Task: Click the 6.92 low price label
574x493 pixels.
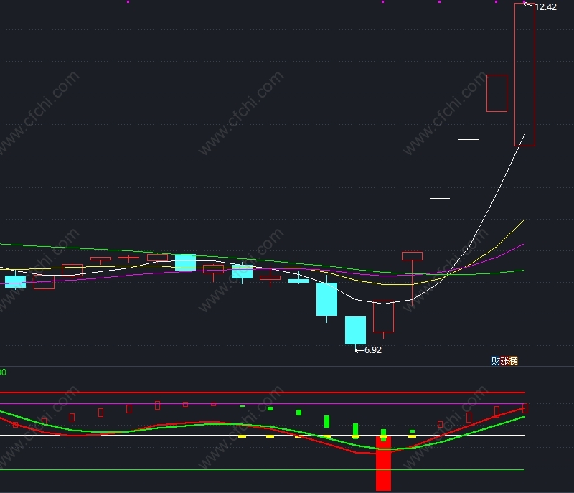Action: pyautogui.click(x=372, y=350)
